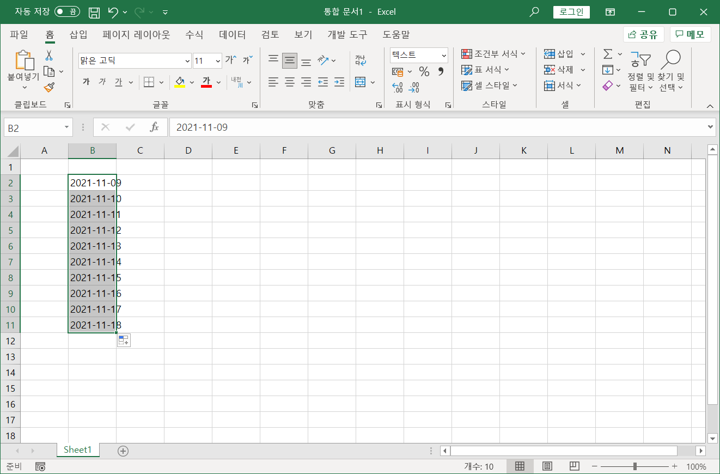Switch to 데이터 tab
Viewport: 720px width, 474px height.
[x=233, y=35]
